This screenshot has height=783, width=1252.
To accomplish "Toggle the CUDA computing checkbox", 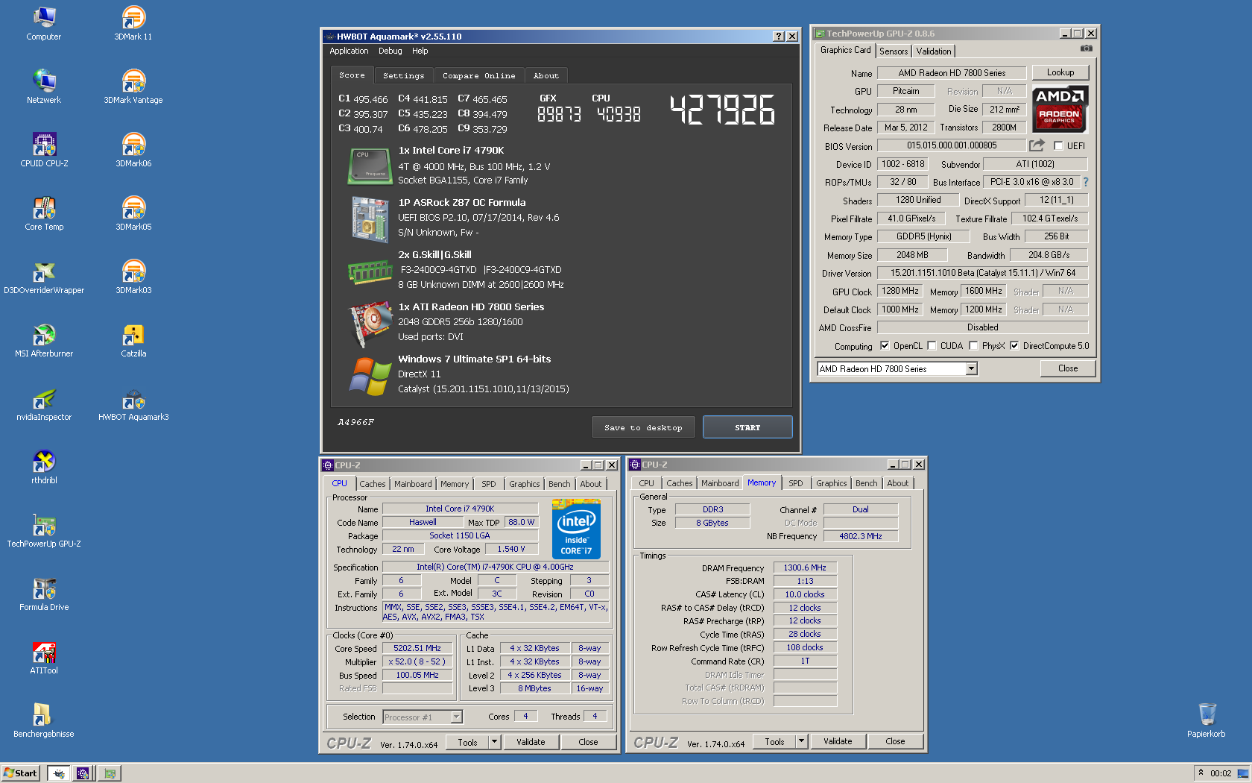I will [x=932, y=346].
